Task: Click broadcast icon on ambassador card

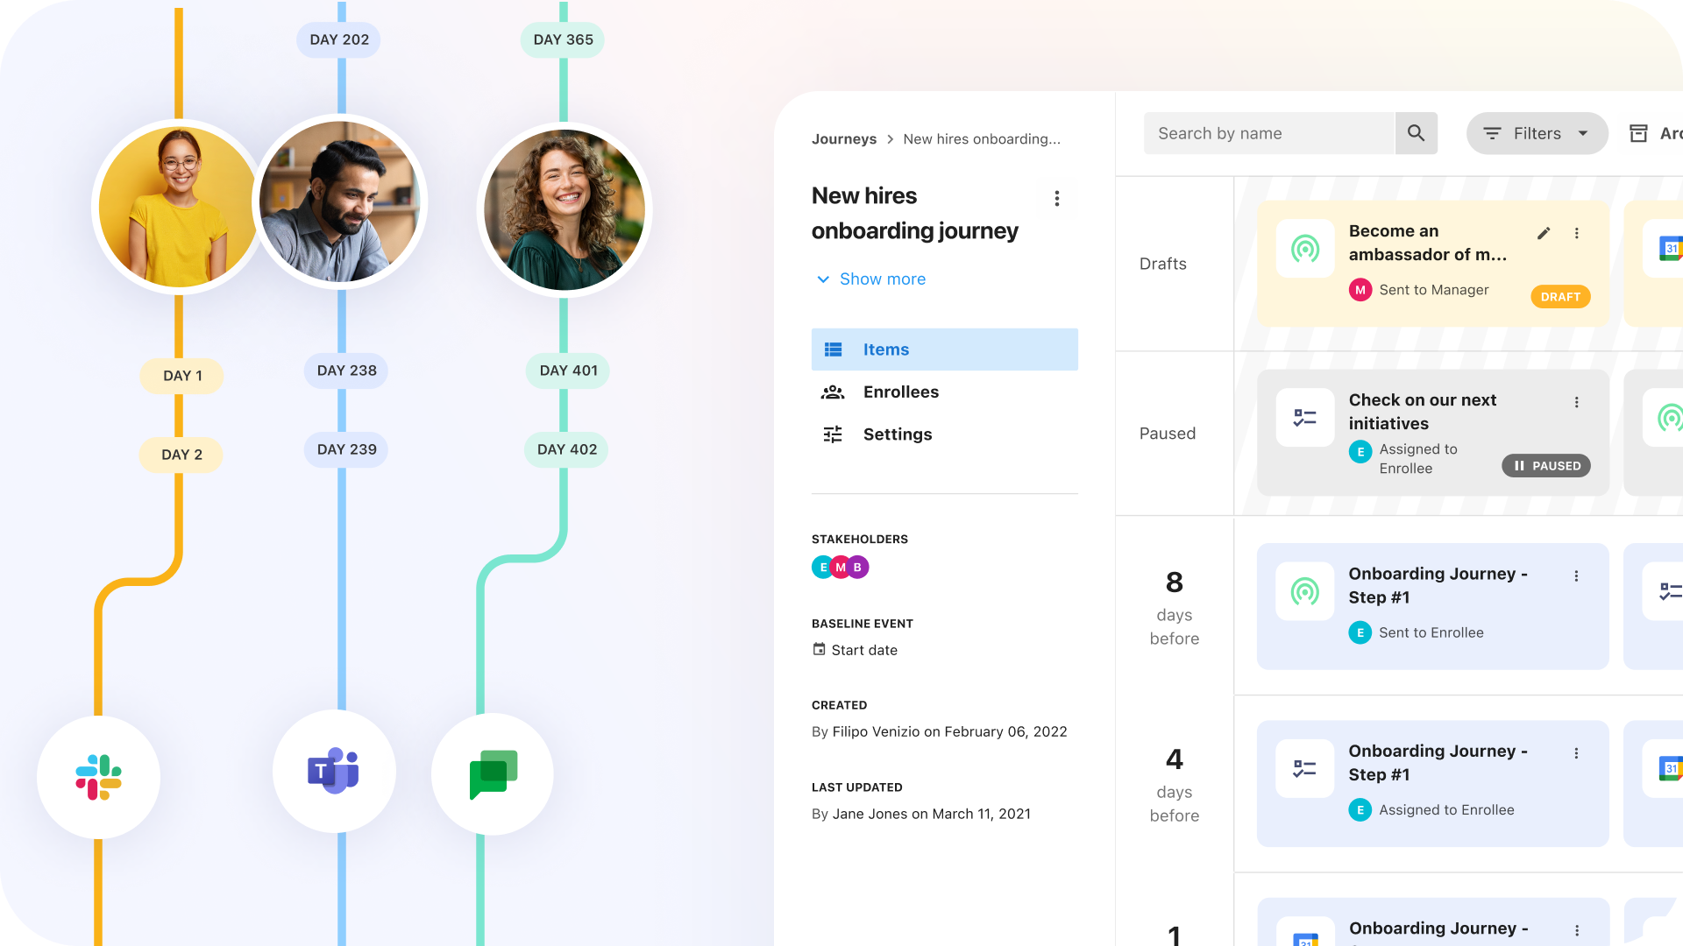Action: (1305, 249)
